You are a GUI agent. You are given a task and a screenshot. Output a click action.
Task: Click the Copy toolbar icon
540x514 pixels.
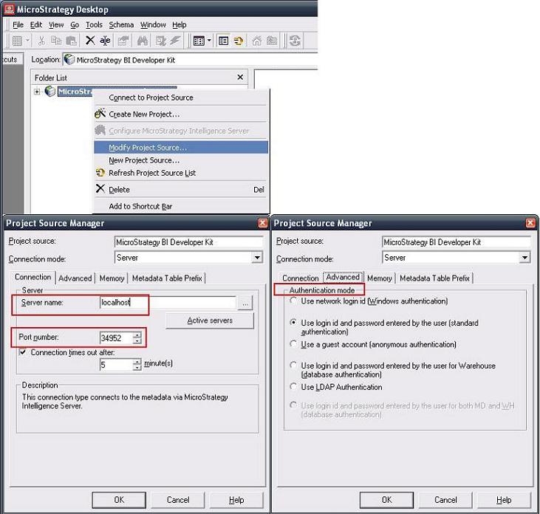click(56, 41)
